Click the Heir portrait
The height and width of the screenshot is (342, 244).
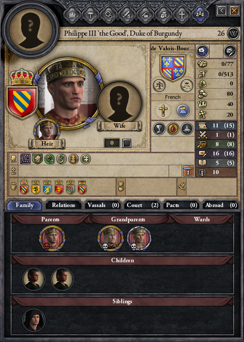pyautogui.click(x=47, y=130)
